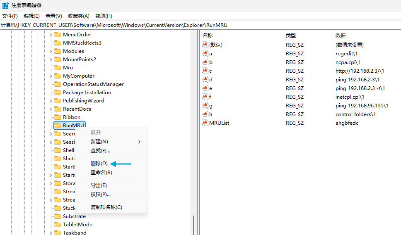Expand the Search tree node below RunMRU
Viewport: 401px width, 235px height.
(51, 134)
